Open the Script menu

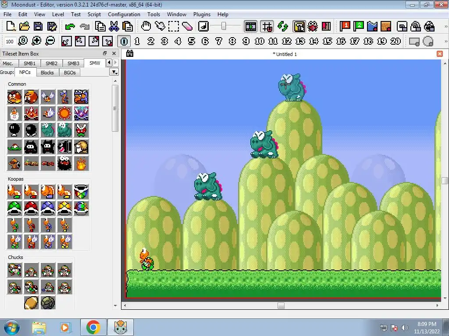(94, 14)
